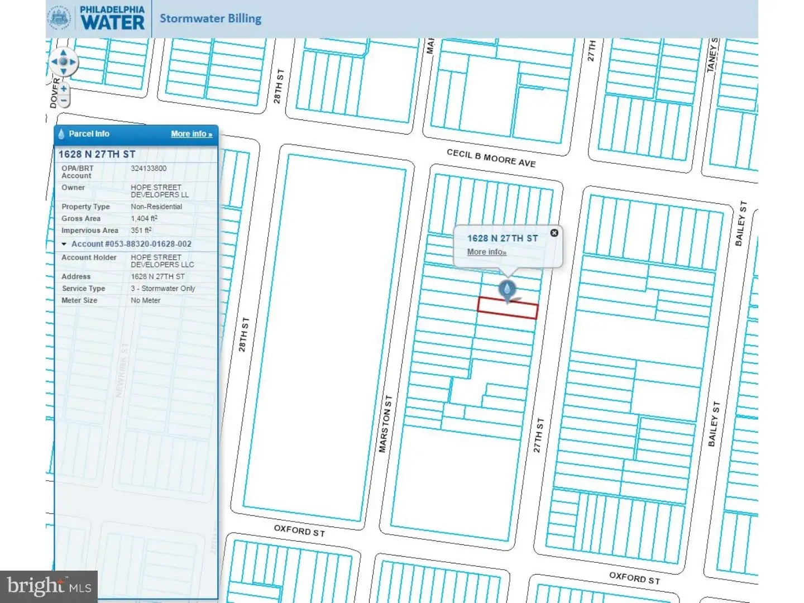Click the Owner field label
The height and width of the screenshot is (603, 804).
73,188
